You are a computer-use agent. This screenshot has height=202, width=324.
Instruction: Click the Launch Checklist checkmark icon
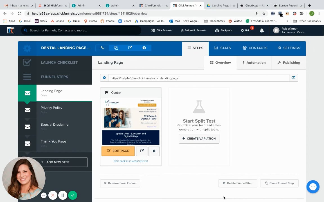coord(27,62)
